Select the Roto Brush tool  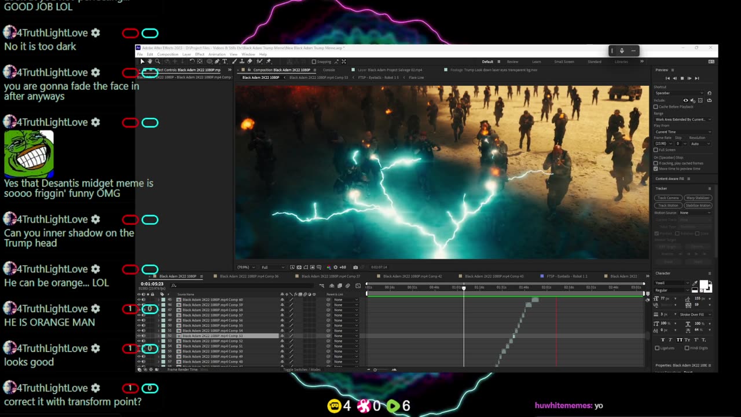point(259,61)
